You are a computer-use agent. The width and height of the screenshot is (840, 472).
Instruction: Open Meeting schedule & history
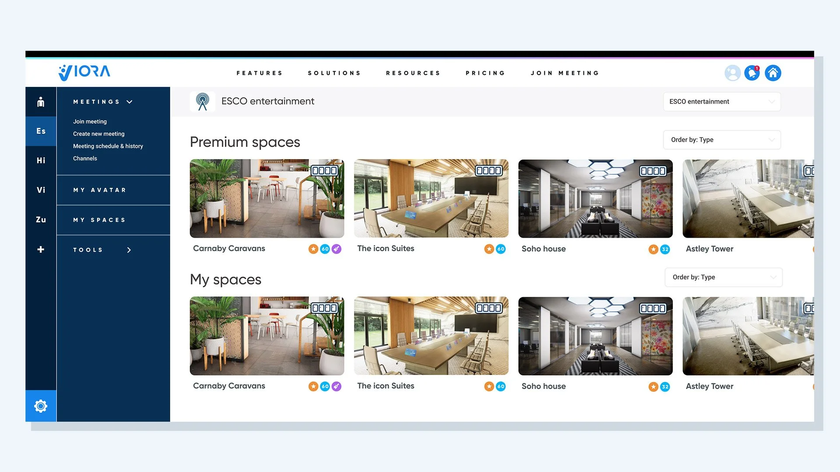(108, 146)
